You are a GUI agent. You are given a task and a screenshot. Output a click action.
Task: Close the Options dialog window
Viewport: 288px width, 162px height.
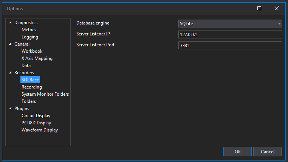pyautogui.click(x=277, y=8)
